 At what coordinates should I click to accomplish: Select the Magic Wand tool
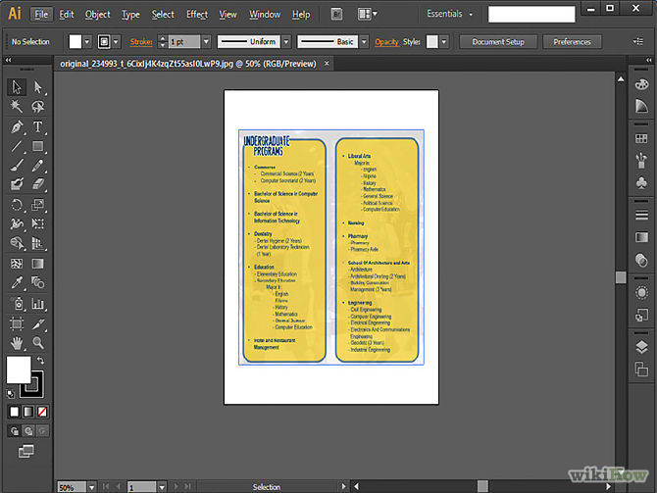pyautogui.click(x=17, y=107)
